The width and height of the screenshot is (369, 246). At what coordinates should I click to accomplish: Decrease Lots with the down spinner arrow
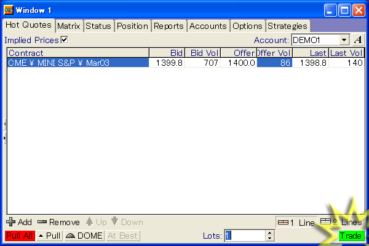tap(270, 238)
